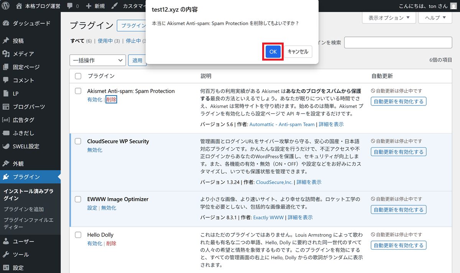
Task: Select the Hello Dolly plugin checkbox
Action: point(78,235)
